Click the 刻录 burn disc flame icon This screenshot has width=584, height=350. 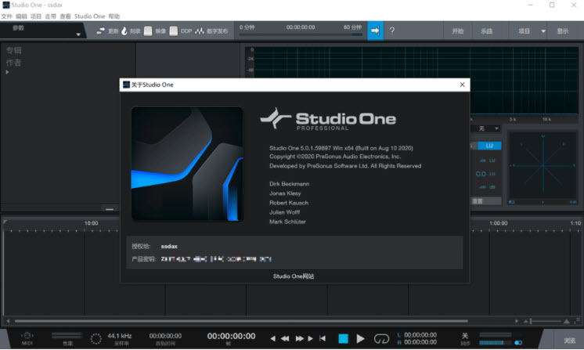[x=125, y=31]
